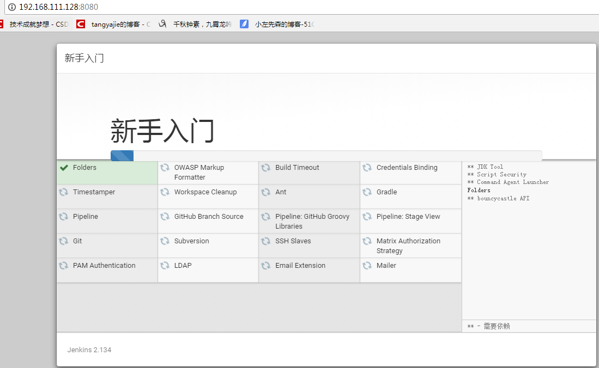The width and height of the screenshot is (599, 368).
Task: Select the GitHub Branch Source plugin cell
Action: coord(209,217)
